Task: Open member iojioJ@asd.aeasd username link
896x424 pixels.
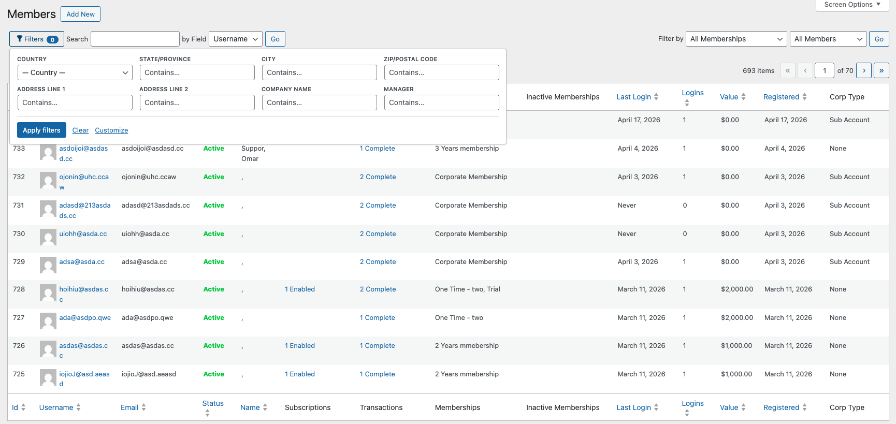Action: 84,379
